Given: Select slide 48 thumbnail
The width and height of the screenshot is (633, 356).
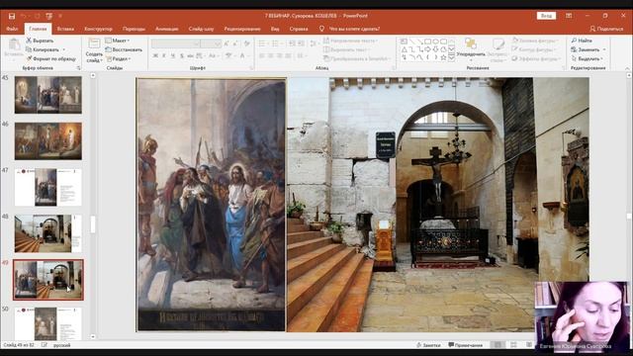Looking at the screenshot, I should point(48,233).
